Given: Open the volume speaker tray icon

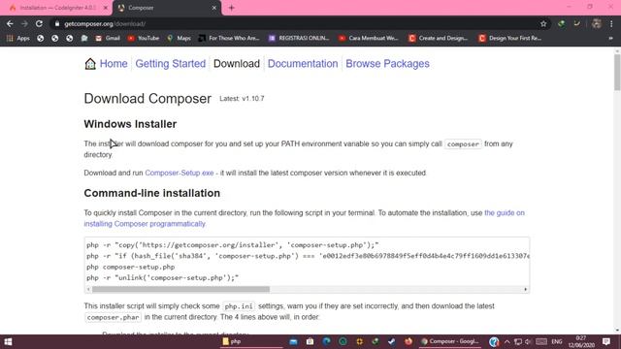Looking at the screenshot, I should pyautogui.click(x=528, y=341).
